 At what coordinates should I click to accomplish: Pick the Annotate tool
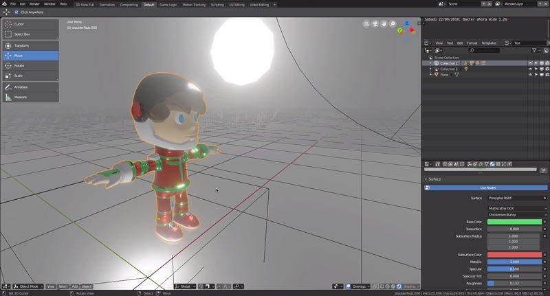[30, 87]
